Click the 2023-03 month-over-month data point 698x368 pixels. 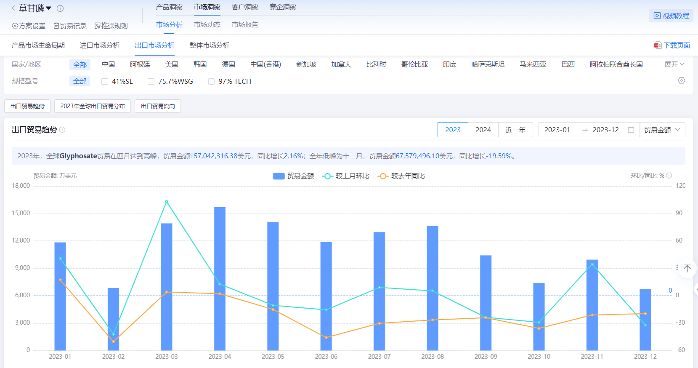(167, 202)
